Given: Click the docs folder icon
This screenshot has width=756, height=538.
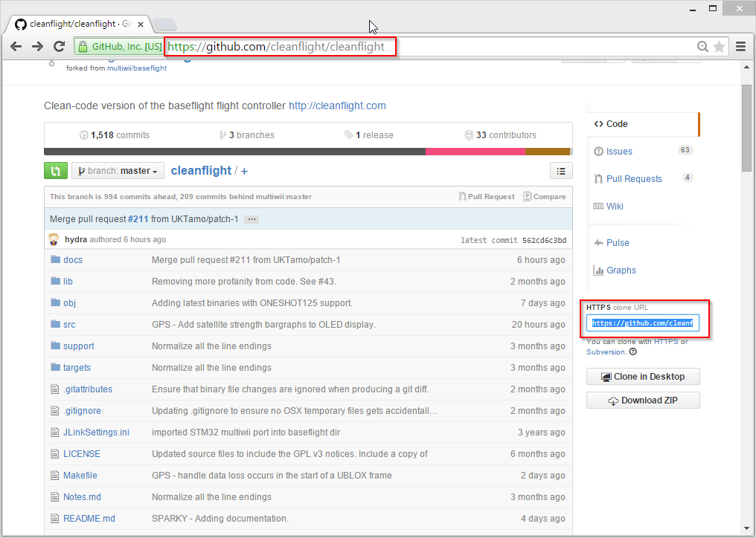Looking at the screenshot, I should 56,259.
